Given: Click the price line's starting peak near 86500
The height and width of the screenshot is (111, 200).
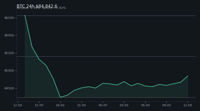Looking at the screenshot, I should pos(25,15).
